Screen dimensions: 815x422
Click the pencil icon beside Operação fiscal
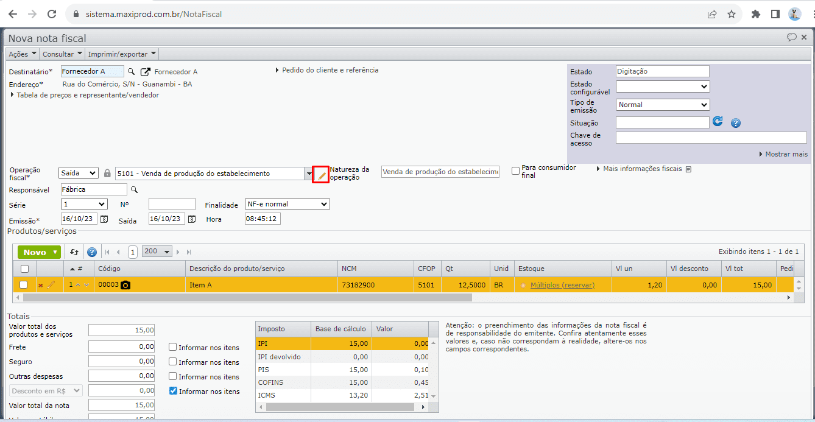[x=321, y=175]
